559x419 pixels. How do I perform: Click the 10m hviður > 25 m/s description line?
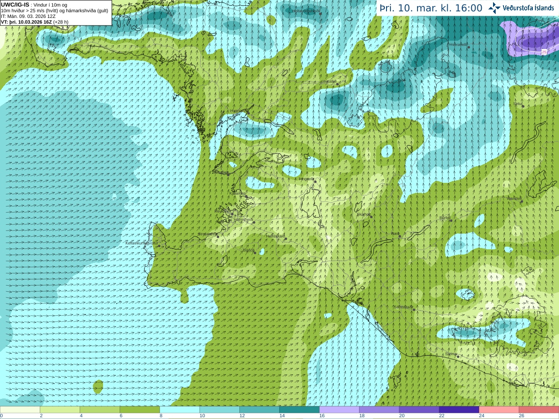coord(55,10)
